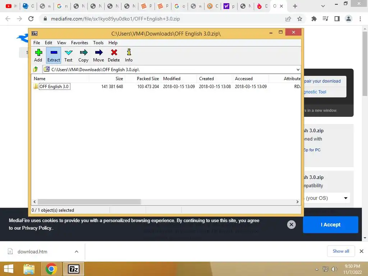Click the right scroll arrow in 7-Zip list
Viewport: 368px width, 276px height.
[x=297, y=202]
